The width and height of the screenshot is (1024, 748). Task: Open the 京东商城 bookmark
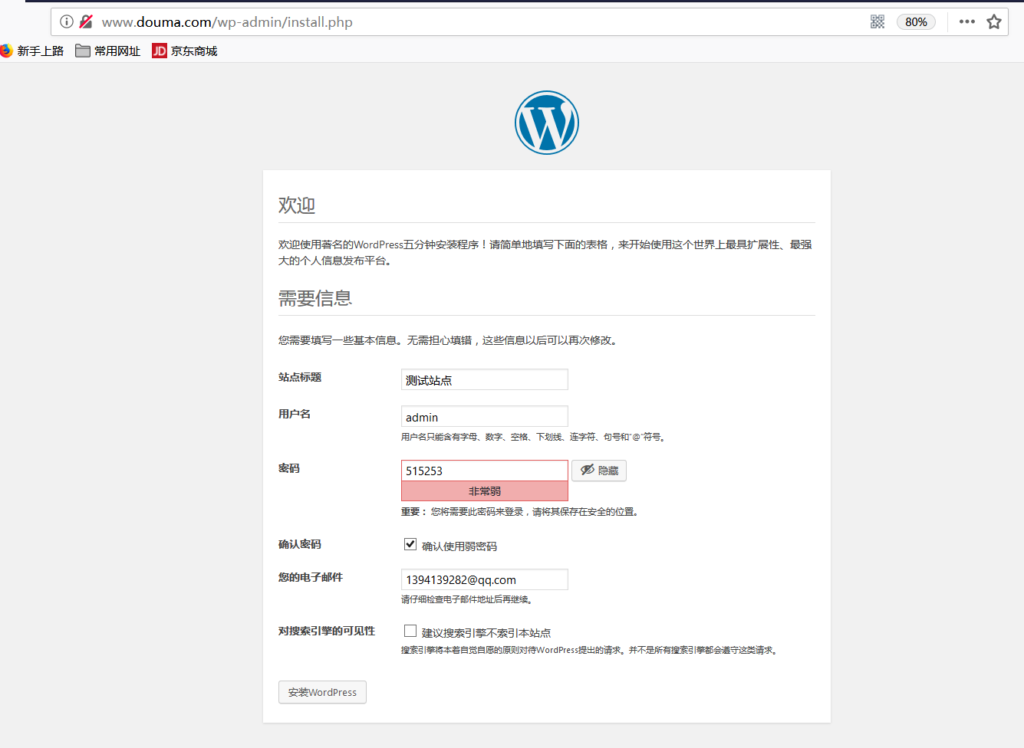tap(185, 51)
